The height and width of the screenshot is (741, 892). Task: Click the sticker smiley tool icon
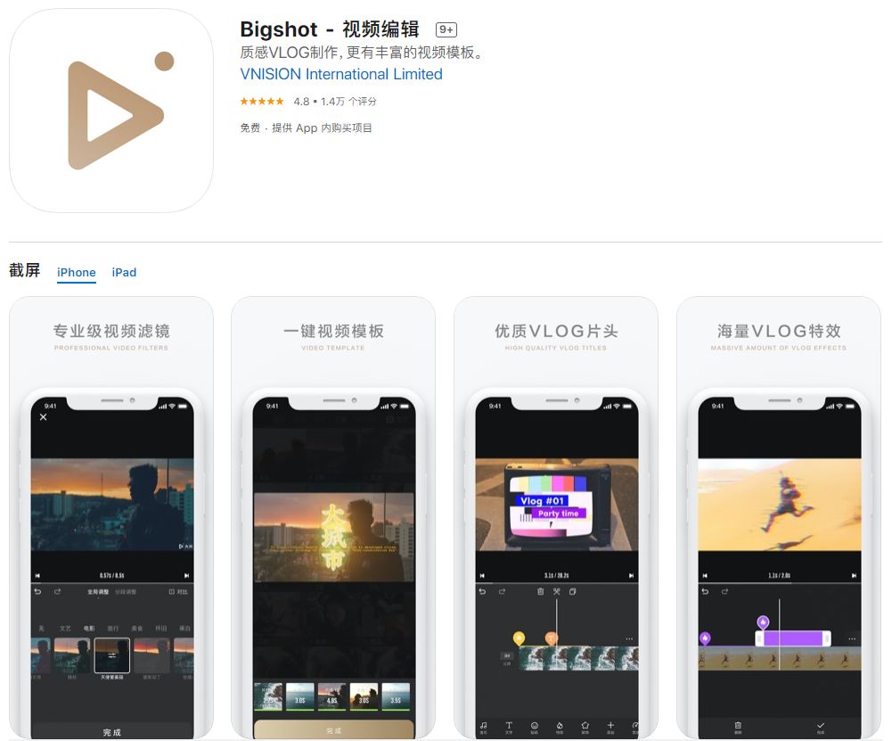tap(535, 727)
